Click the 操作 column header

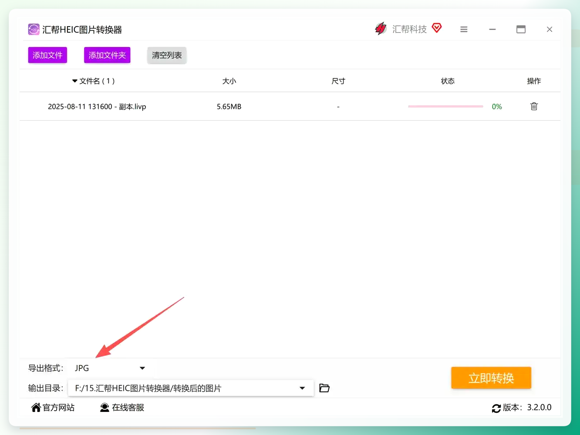tap(534, 81)
